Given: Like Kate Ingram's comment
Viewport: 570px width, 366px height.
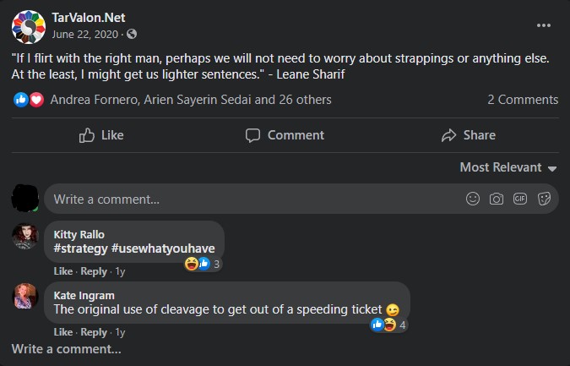Looking at the screenshot, I should pyautogui.click(x=62, y=332).
